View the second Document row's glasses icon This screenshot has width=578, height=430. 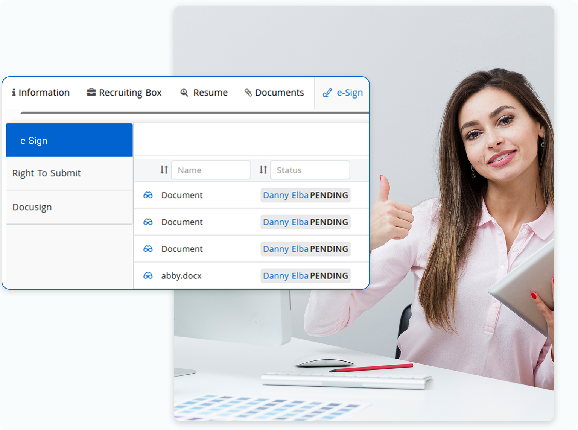coord(148,222)
